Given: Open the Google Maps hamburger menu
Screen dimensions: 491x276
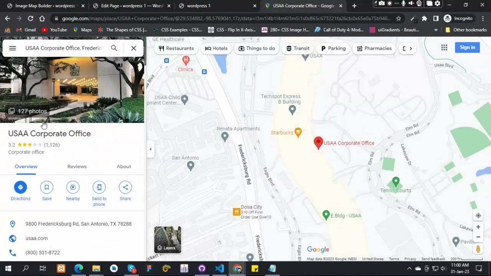Looking at the screenshot, I should coord(12,48).
